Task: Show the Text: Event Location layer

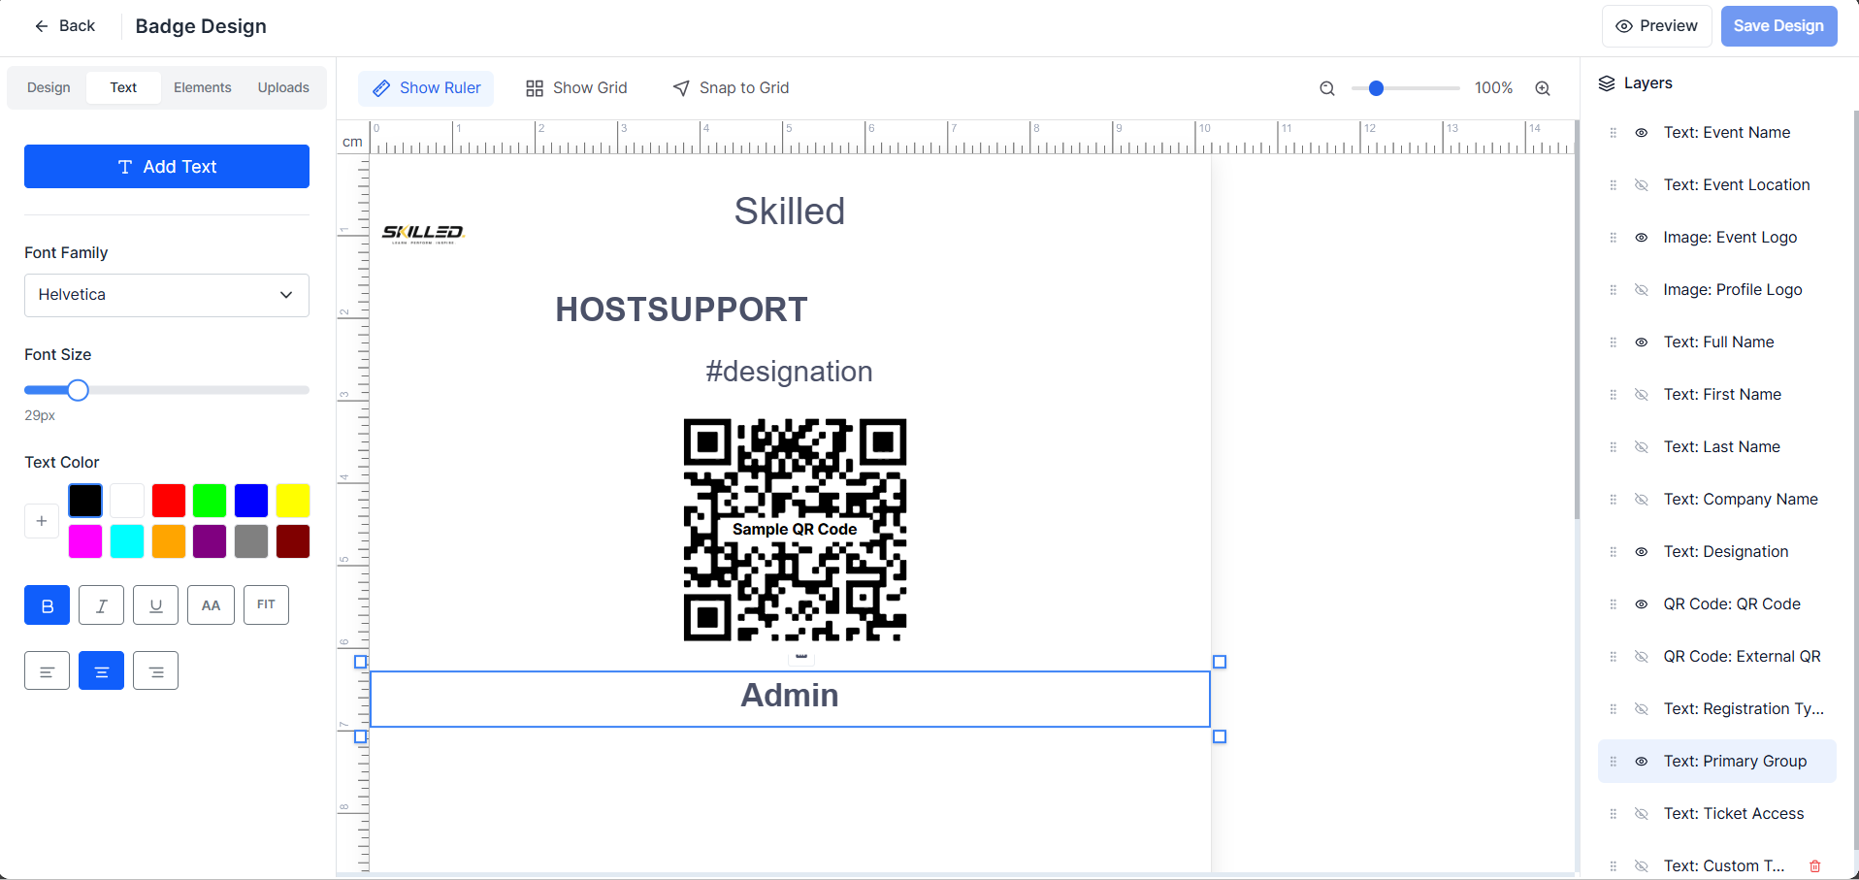Action: pos(1642,185)
